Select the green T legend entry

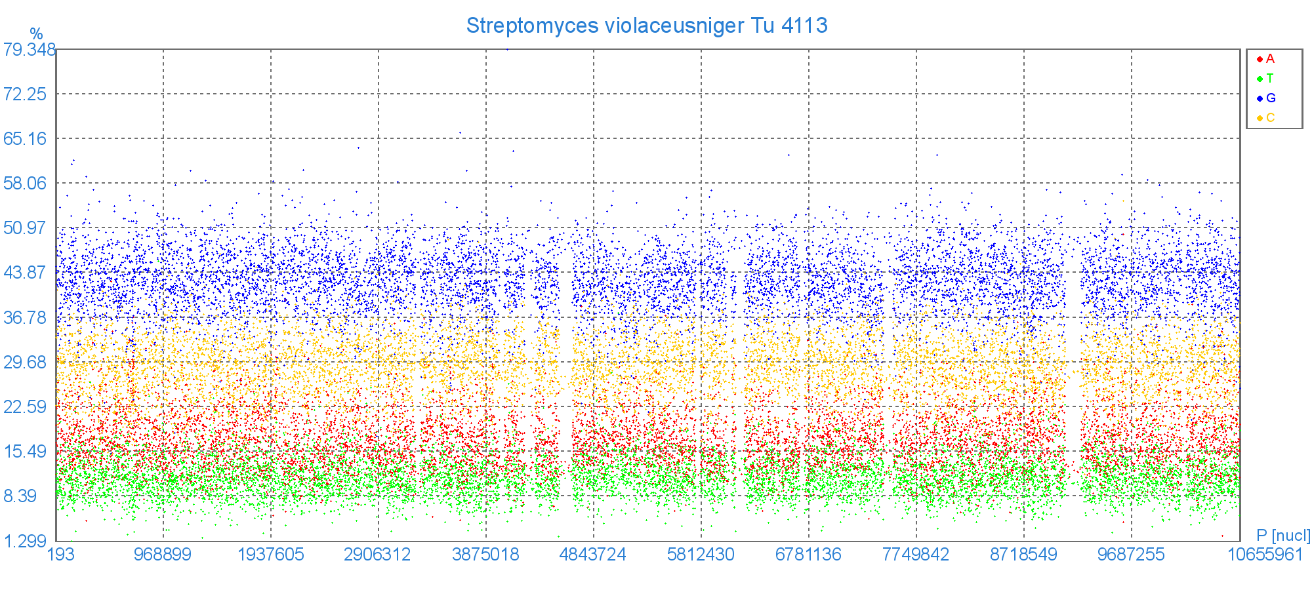tap(1265, 79)
